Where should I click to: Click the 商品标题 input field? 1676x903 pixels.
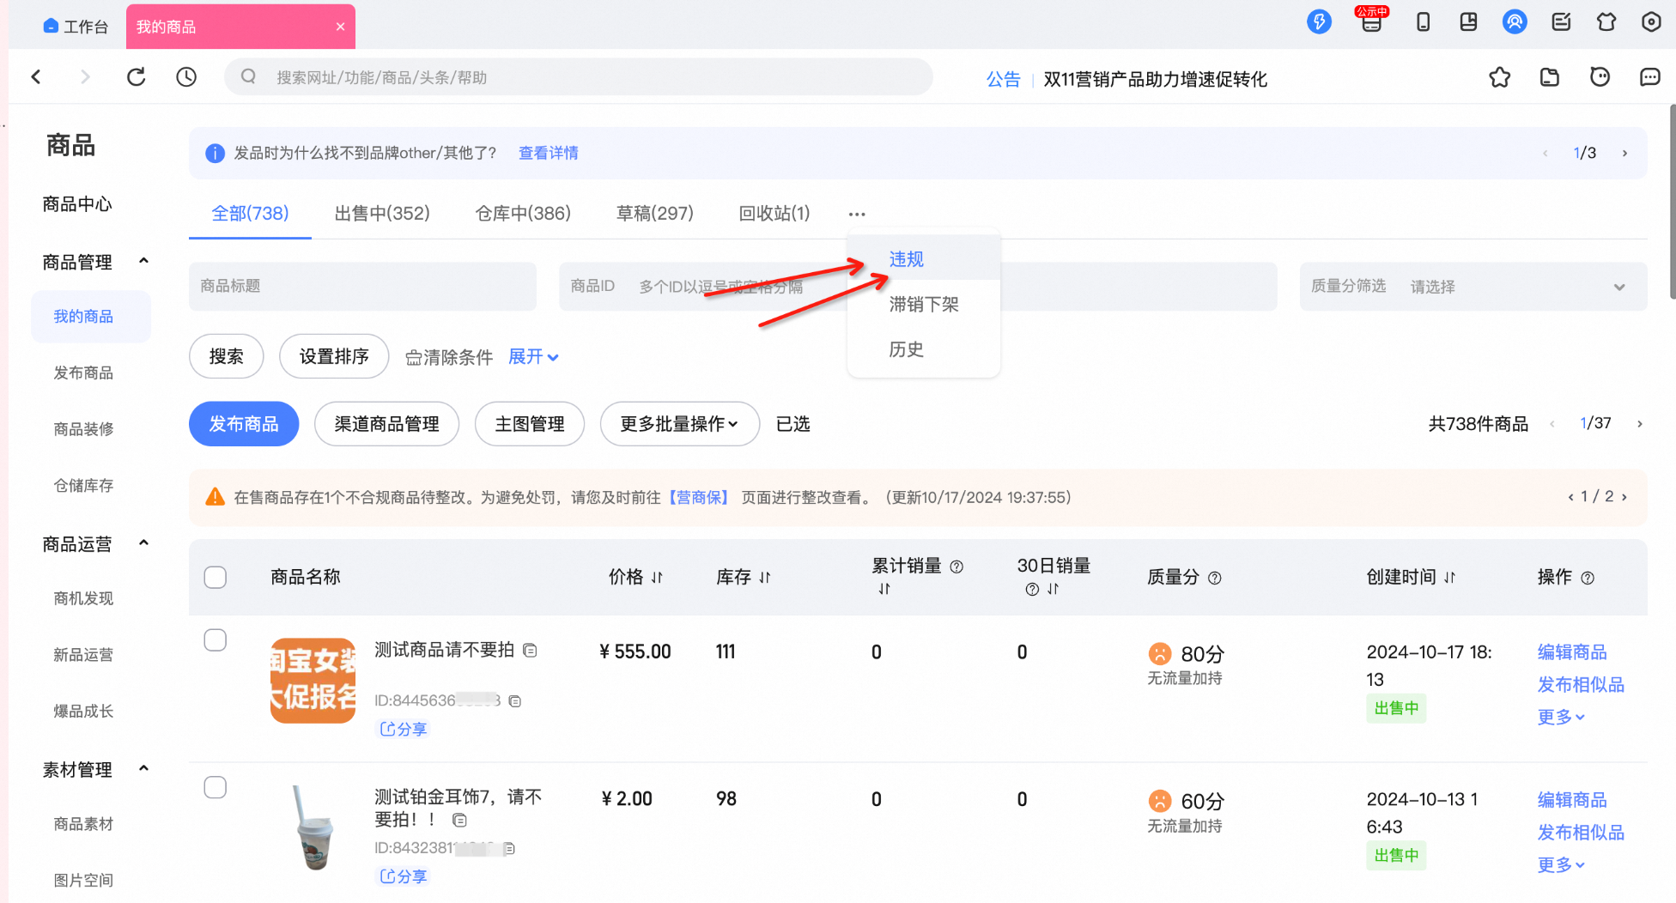click(x=362, y=286)
